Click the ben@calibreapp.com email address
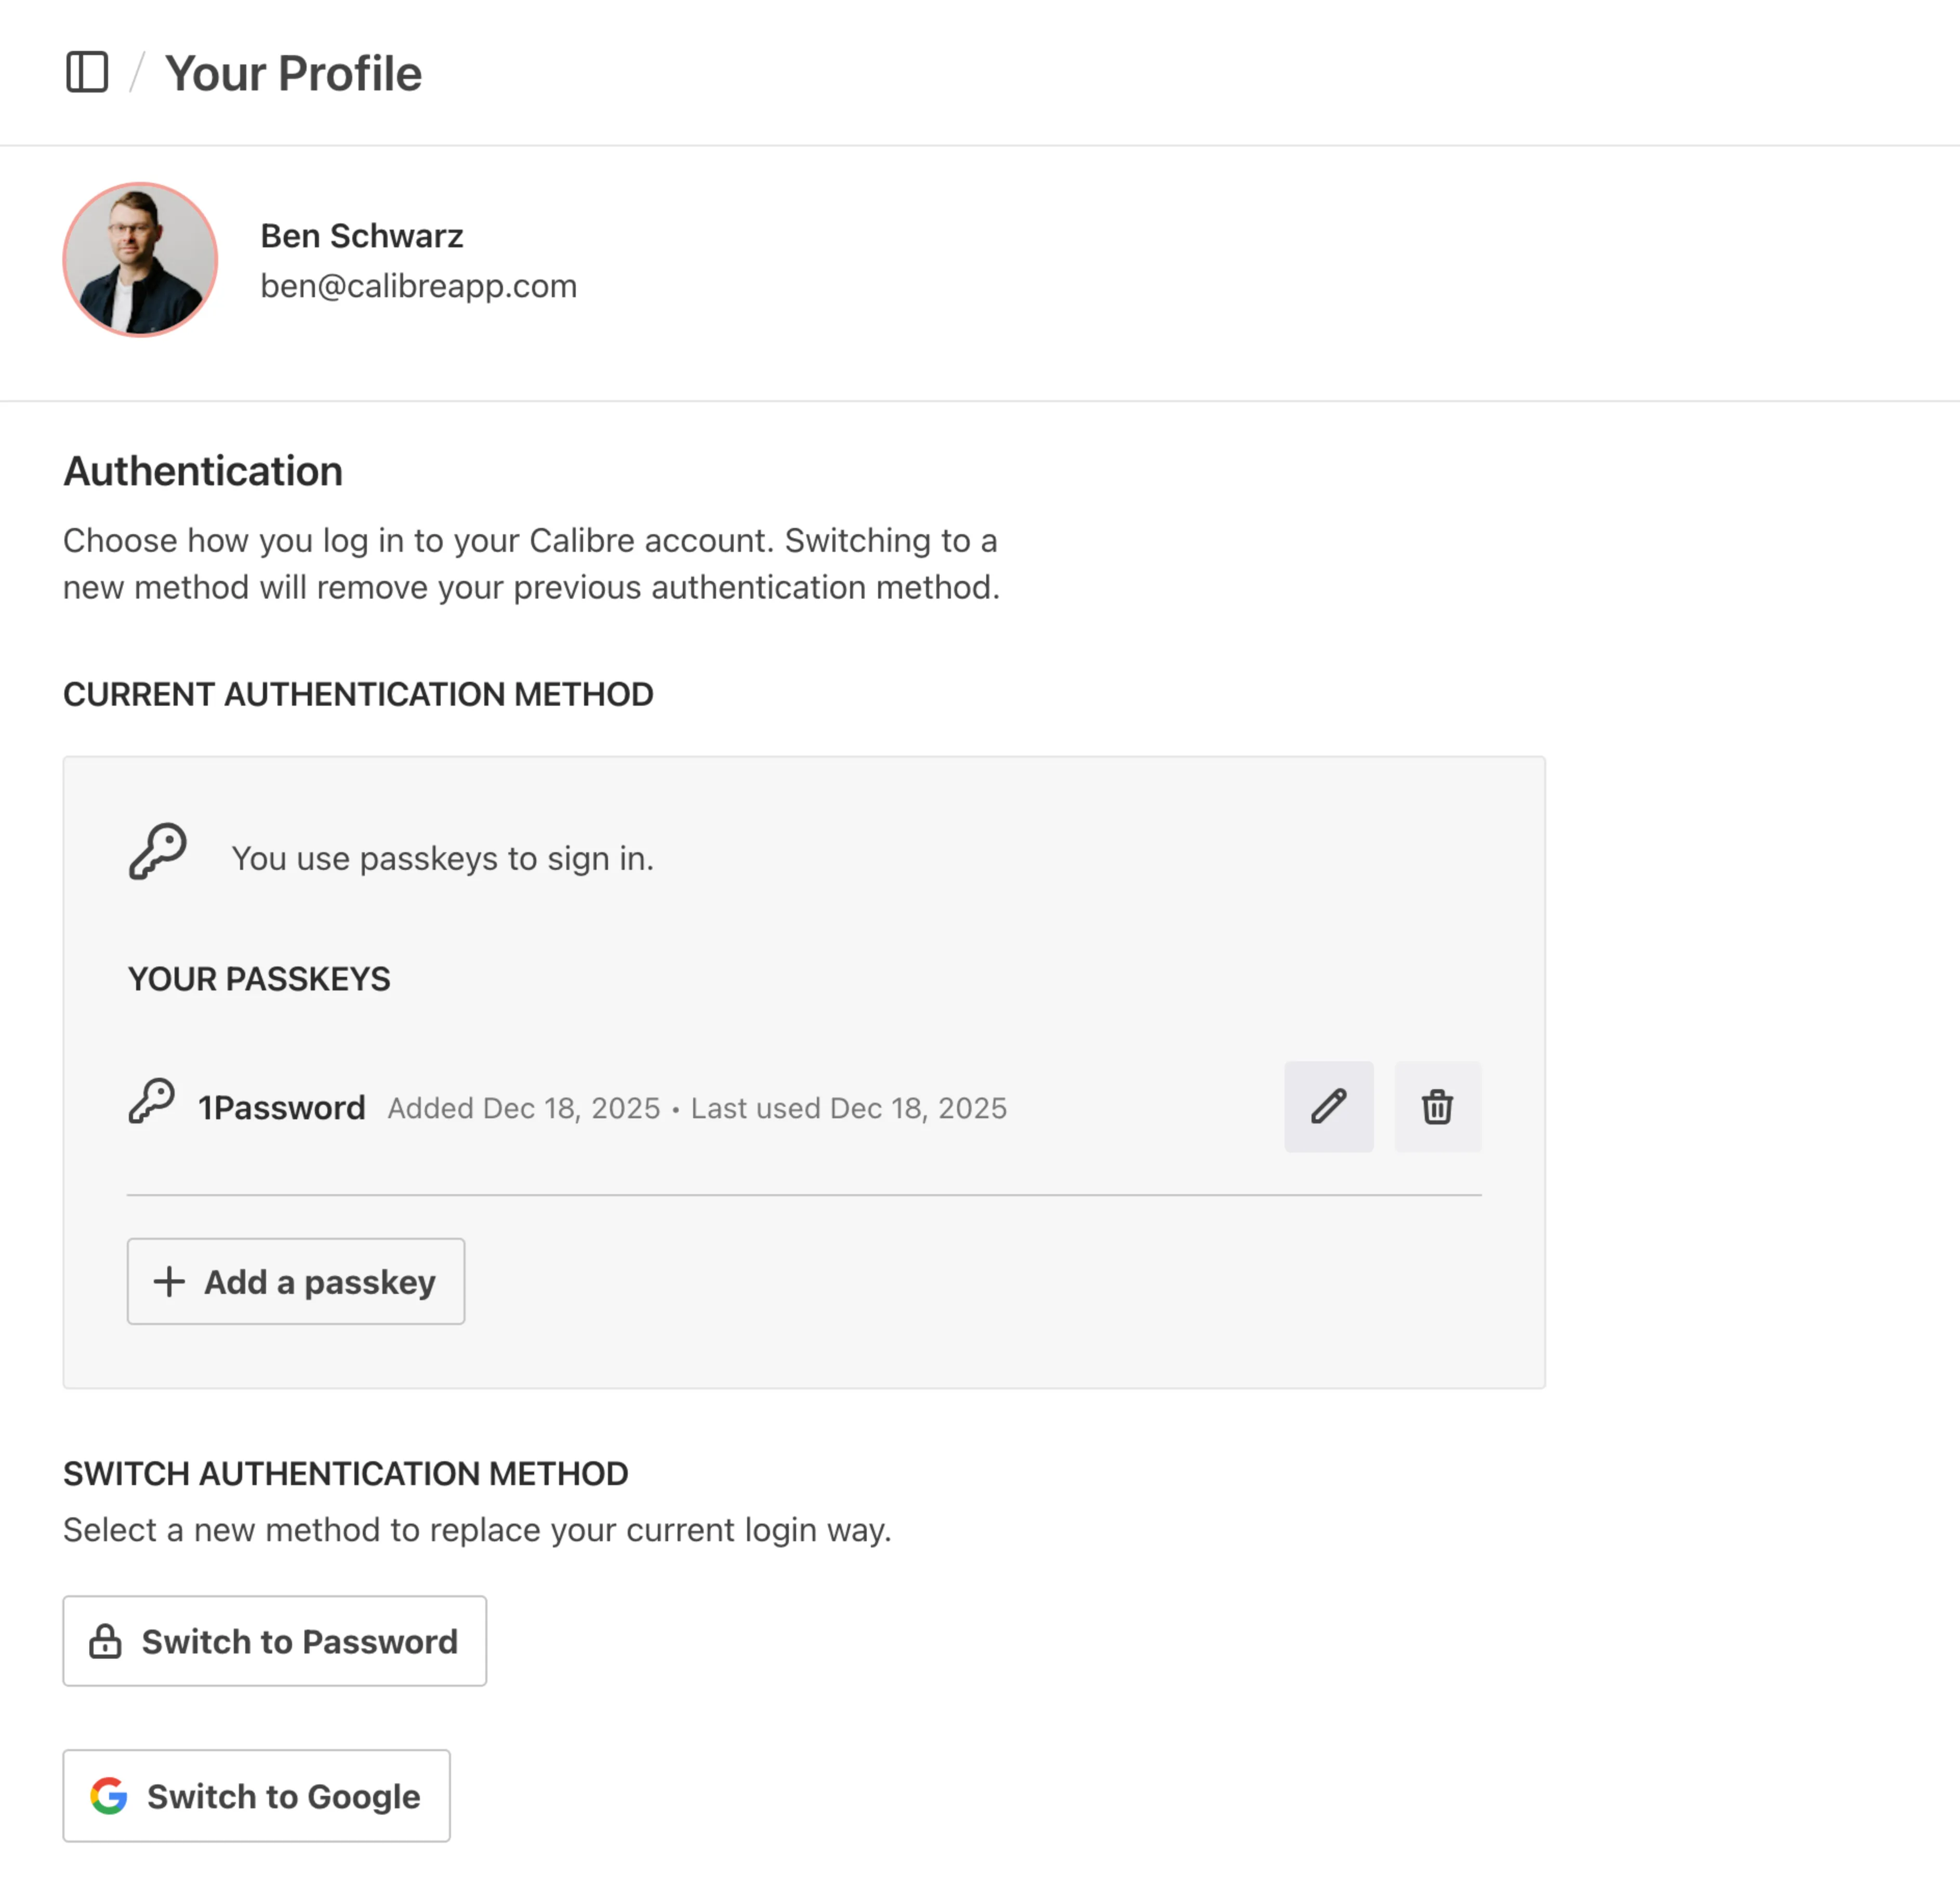Image resolution: width=1960 pixels, height=1879 pixels. (418, 286)
